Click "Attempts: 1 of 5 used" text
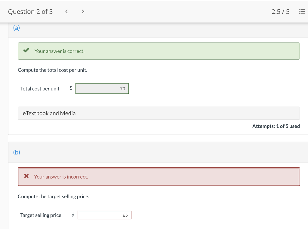The height and width of the screenshot is (229, 308). [x=276, y=126]
